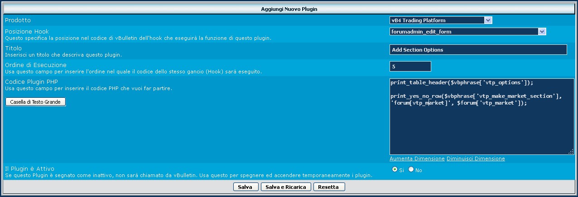Open the Prodotto dropdown
This screenshot has width=578, height=197.
440,20
